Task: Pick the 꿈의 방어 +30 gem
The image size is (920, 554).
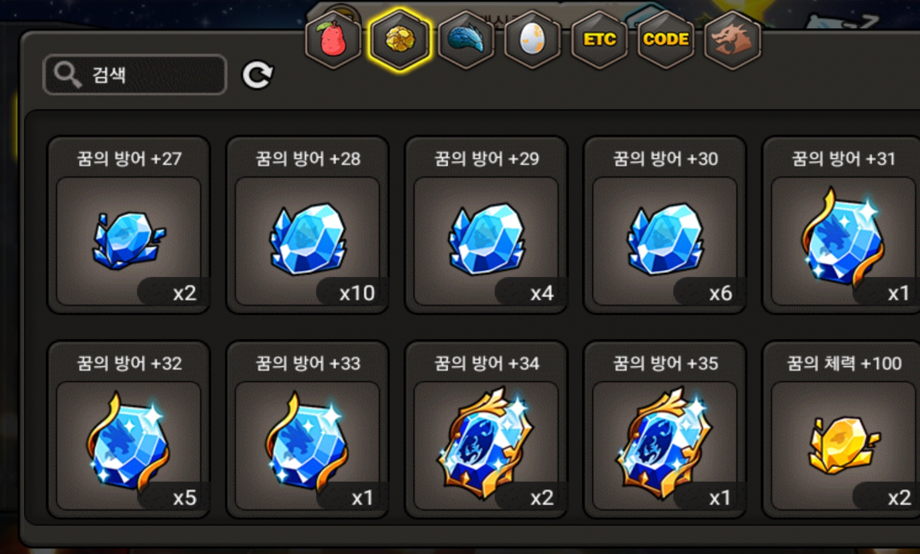Action: point(665,225)
